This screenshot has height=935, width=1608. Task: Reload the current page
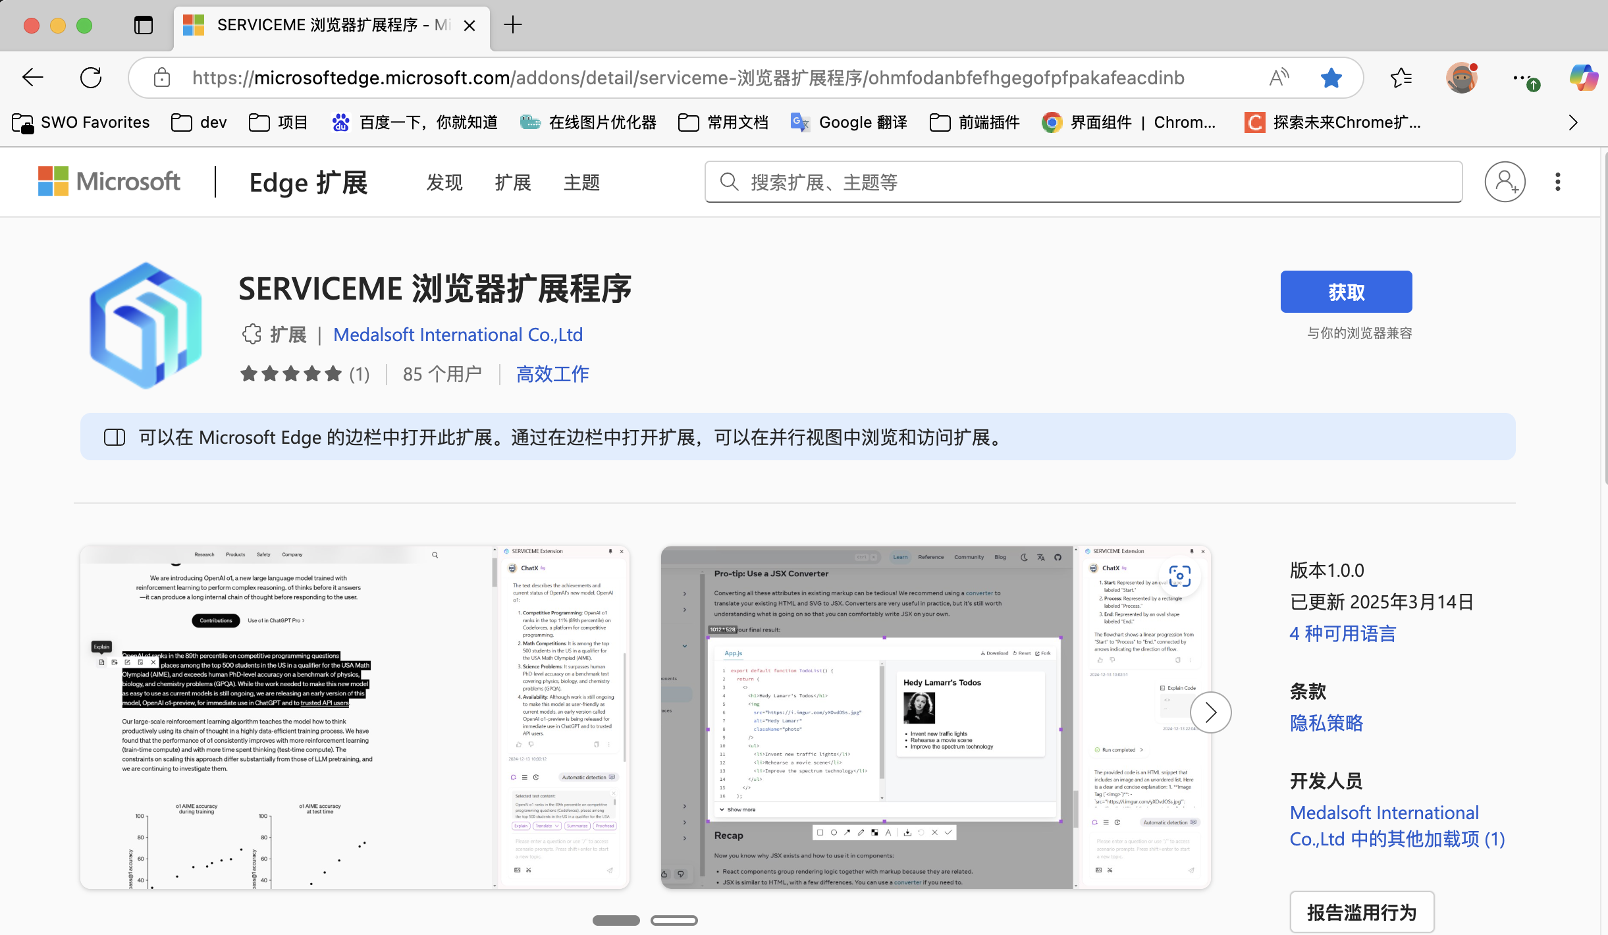pos(91,78)
